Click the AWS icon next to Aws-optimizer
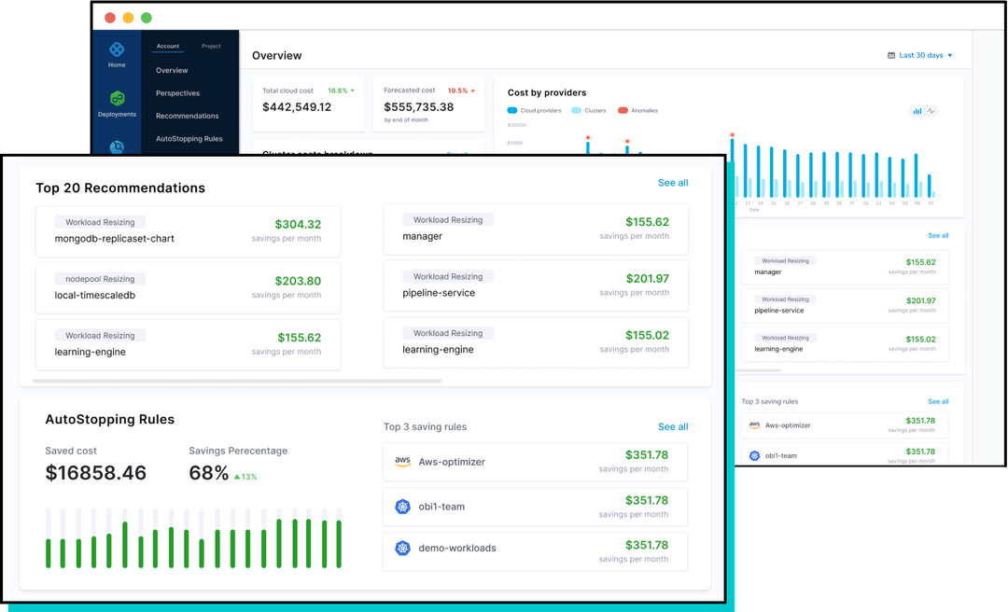 click(x=402, y=462)
